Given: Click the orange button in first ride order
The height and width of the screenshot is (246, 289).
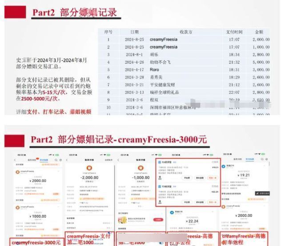Looking at the screenshot, I should [x=213, y=177].
